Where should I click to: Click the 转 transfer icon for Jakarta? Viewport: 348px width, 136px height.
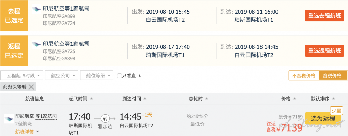coord(105,118)
